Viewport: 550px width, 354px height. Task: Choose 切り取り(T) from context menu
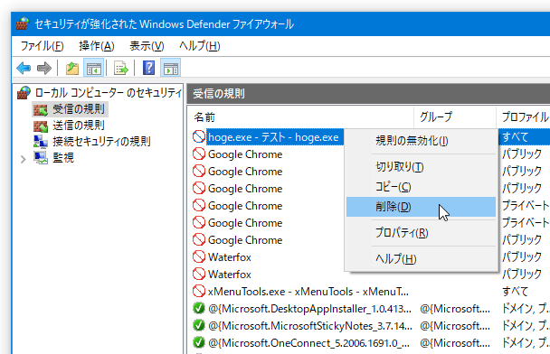click(x=421, y=167)
